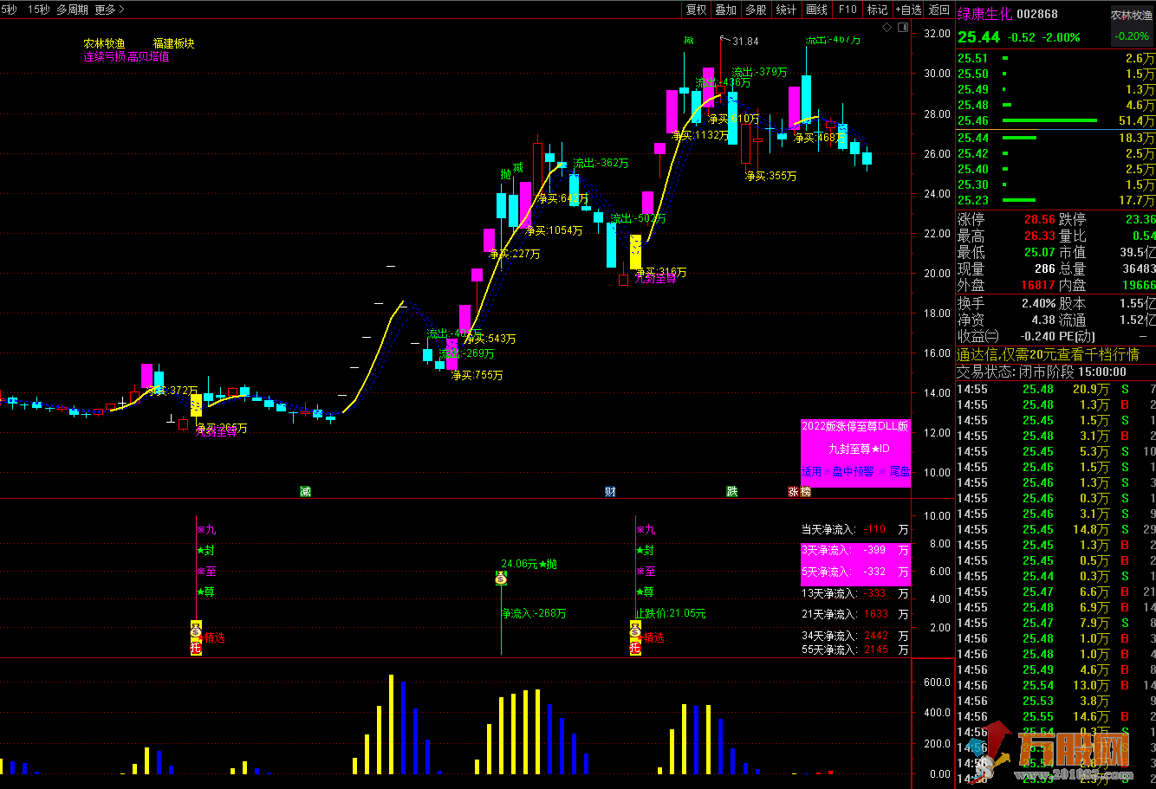This screenshot has height=789, width=1156.
Task: Click the yellow 农林牧渔 sector label on chart
Action: tap(104, 43)
